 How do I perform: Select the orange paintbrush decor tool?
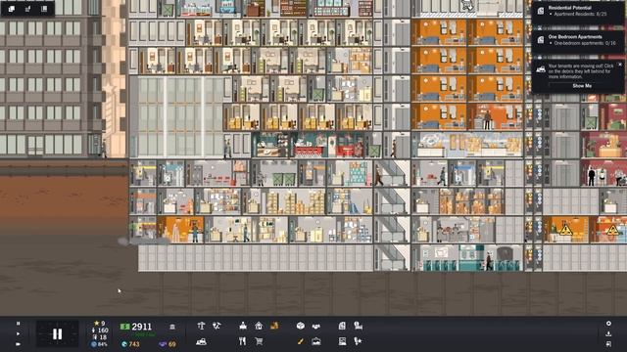[x=301, y=341]
